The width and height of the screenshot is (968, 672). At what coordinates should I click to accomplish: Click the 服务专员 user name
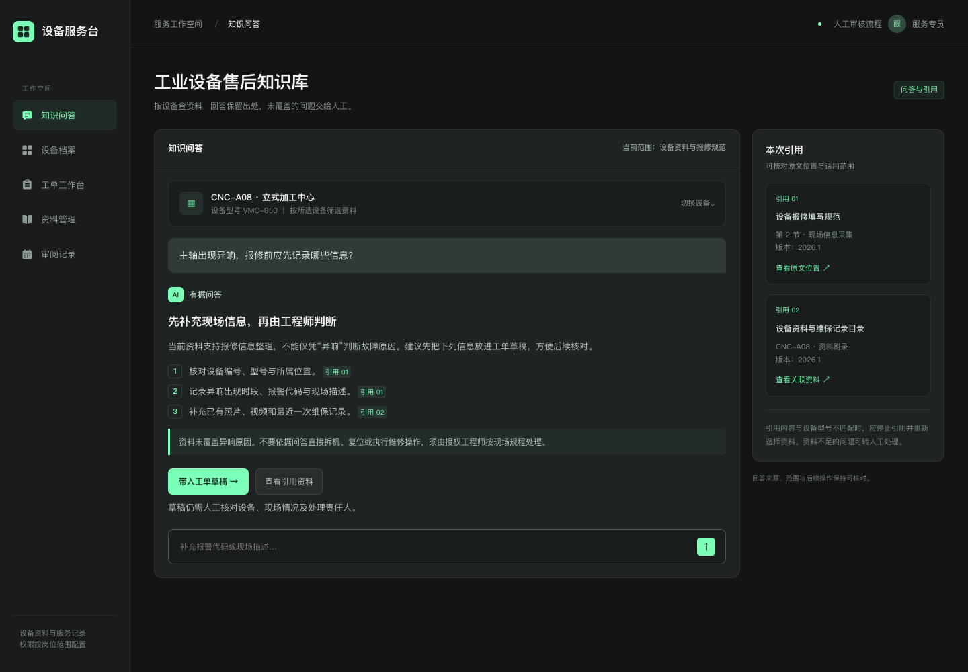(x=928, y=24)
